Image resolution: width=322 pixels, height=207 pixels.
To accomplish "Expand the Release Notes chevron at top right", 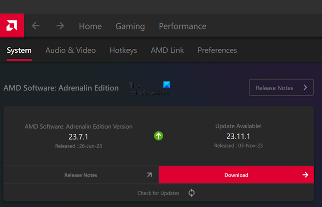I will (305, 87).
